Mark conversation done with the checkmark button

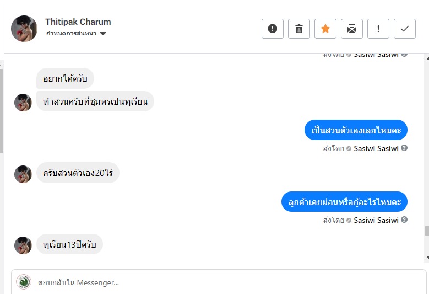[405, 29]
